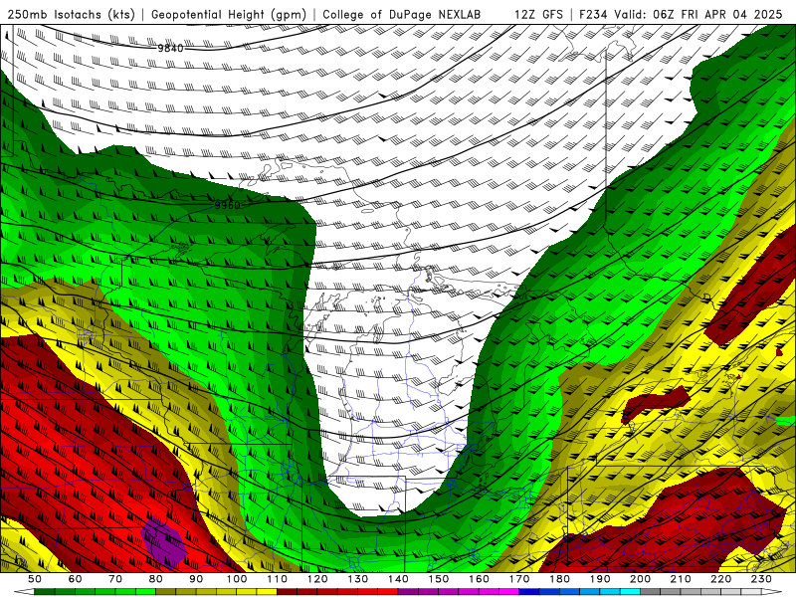Click the "250mb Isotachs (kts)" title text
Viewport: 796px width, 597px height.
point(72,14)
